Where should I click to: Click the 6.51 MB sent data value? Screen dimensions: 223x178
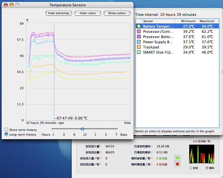tap(162, 152)
